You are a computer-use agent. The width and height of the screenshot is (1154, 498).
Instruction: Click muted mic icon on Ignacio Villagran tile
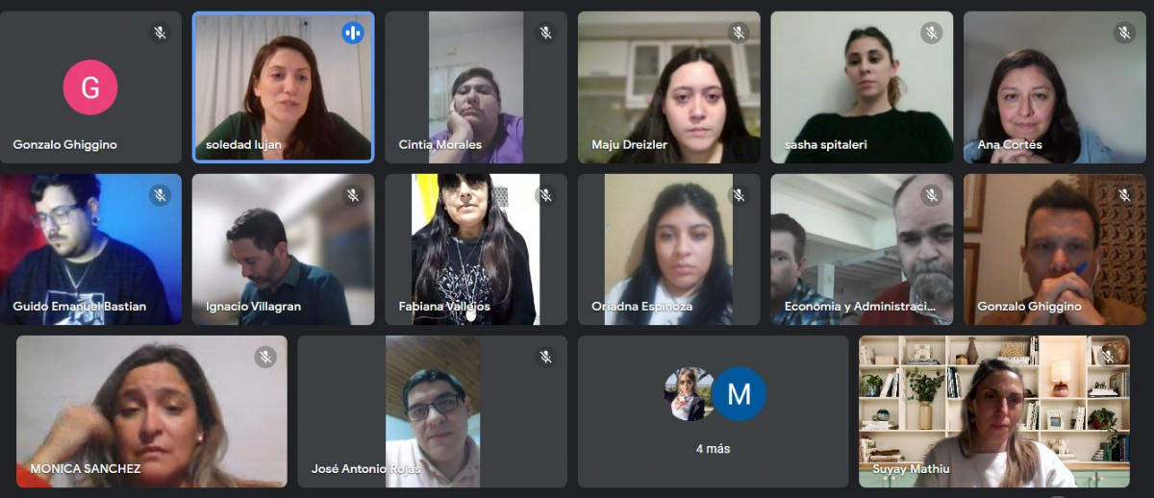(353, 195)
